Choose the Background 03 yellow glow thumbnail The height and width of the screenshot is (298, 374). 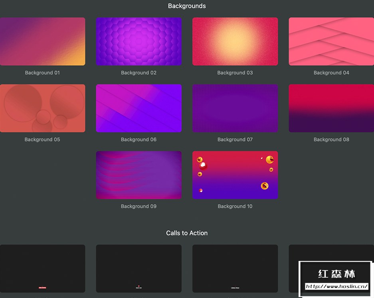tap(235, 41)
